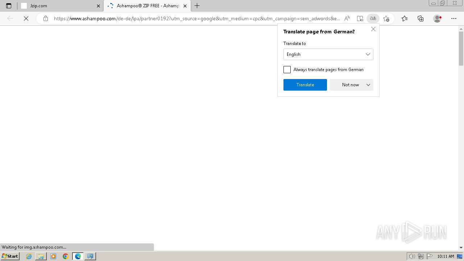Open network status tray icon

421,256
